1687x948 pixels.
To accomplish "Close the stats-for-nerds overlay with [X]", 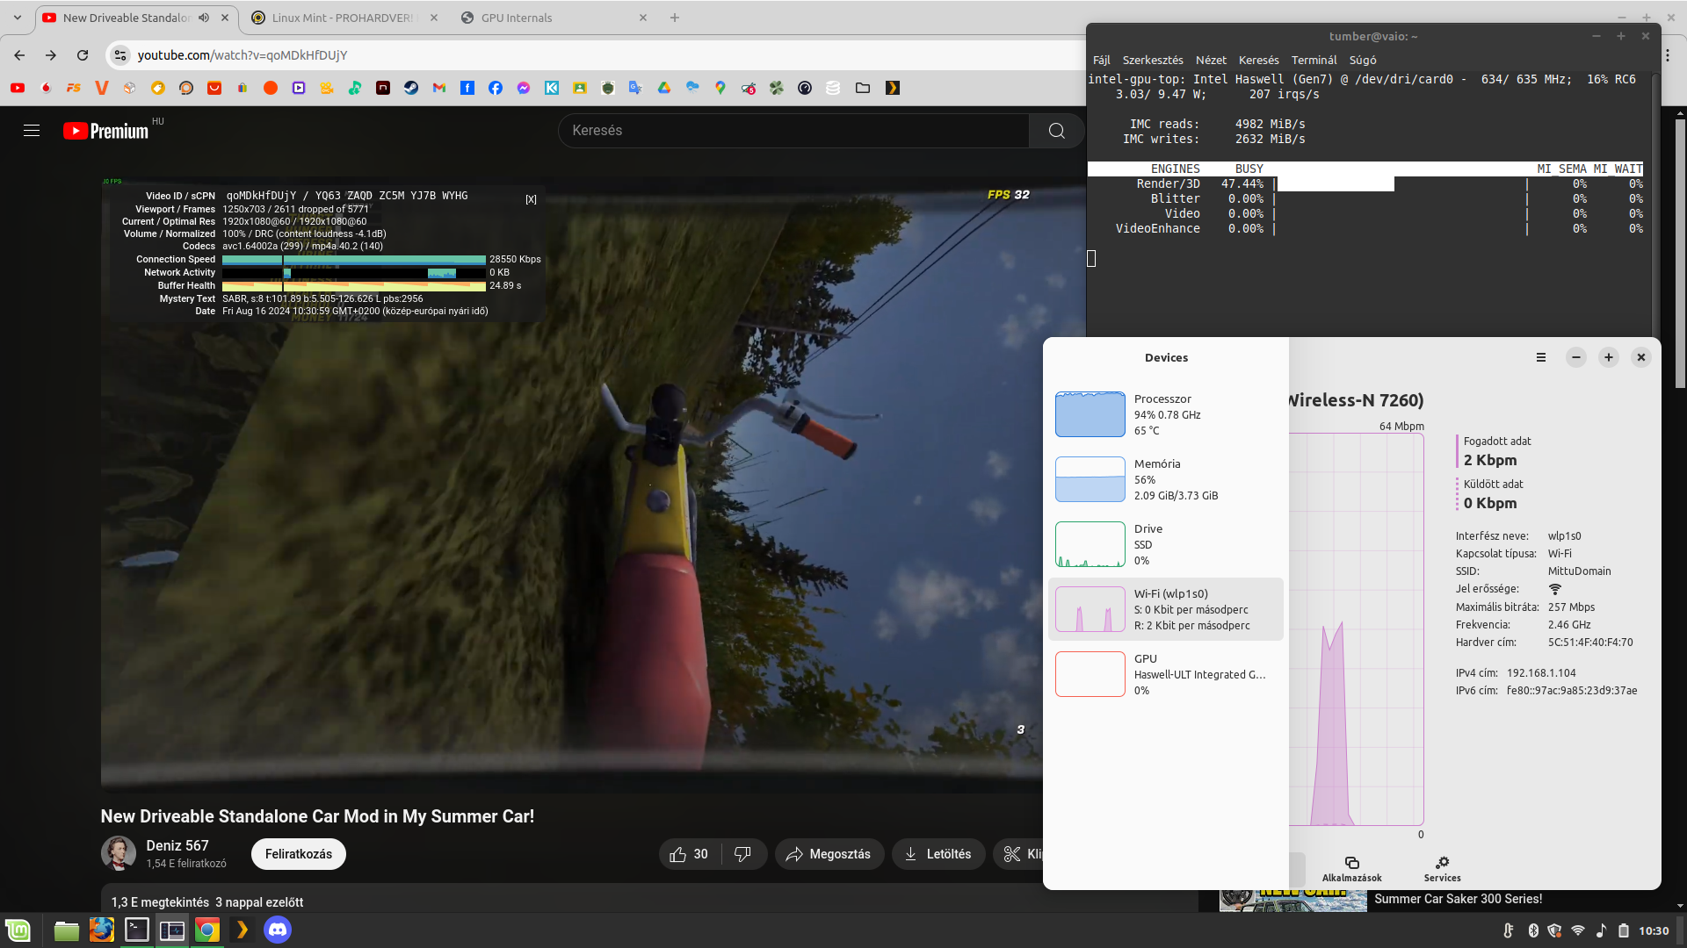I will [531, 199].
